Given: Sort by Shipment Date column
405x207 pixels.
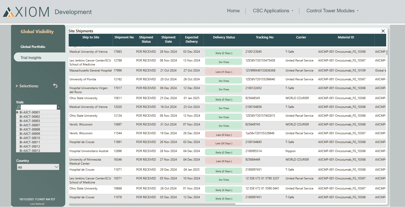Looking at the screenshot, I should (168, 39).
